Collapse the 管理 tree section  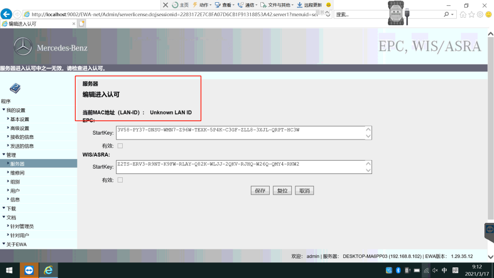point(4,155)
